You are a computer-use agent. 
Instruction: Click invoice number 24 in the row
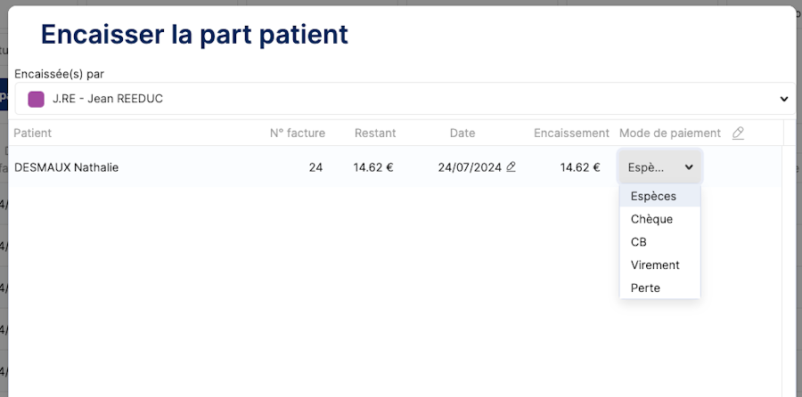(x=315, y=167)
